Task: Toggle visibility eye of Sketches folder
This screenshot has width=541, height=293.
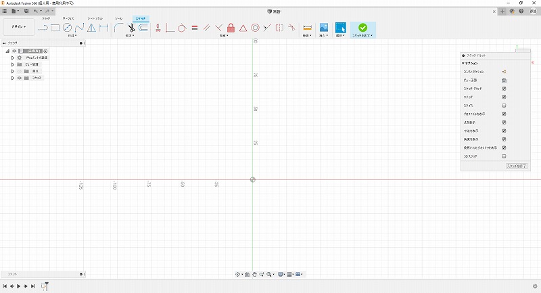Action: pos(20,78)
